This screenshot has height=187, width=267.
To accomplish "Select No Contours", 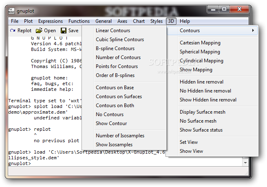I will point(124,114).
